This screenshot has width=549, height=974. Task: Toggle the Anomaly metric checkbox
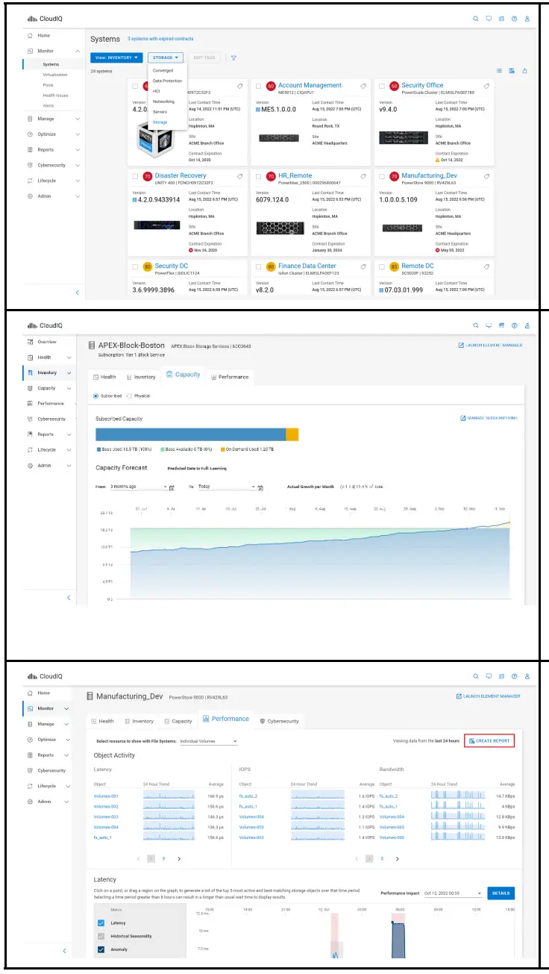pos(101,949)
